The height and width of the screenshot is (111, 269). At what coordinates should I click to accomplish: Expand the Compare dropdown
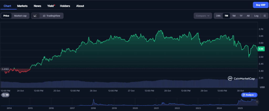[x=203, y=16]
